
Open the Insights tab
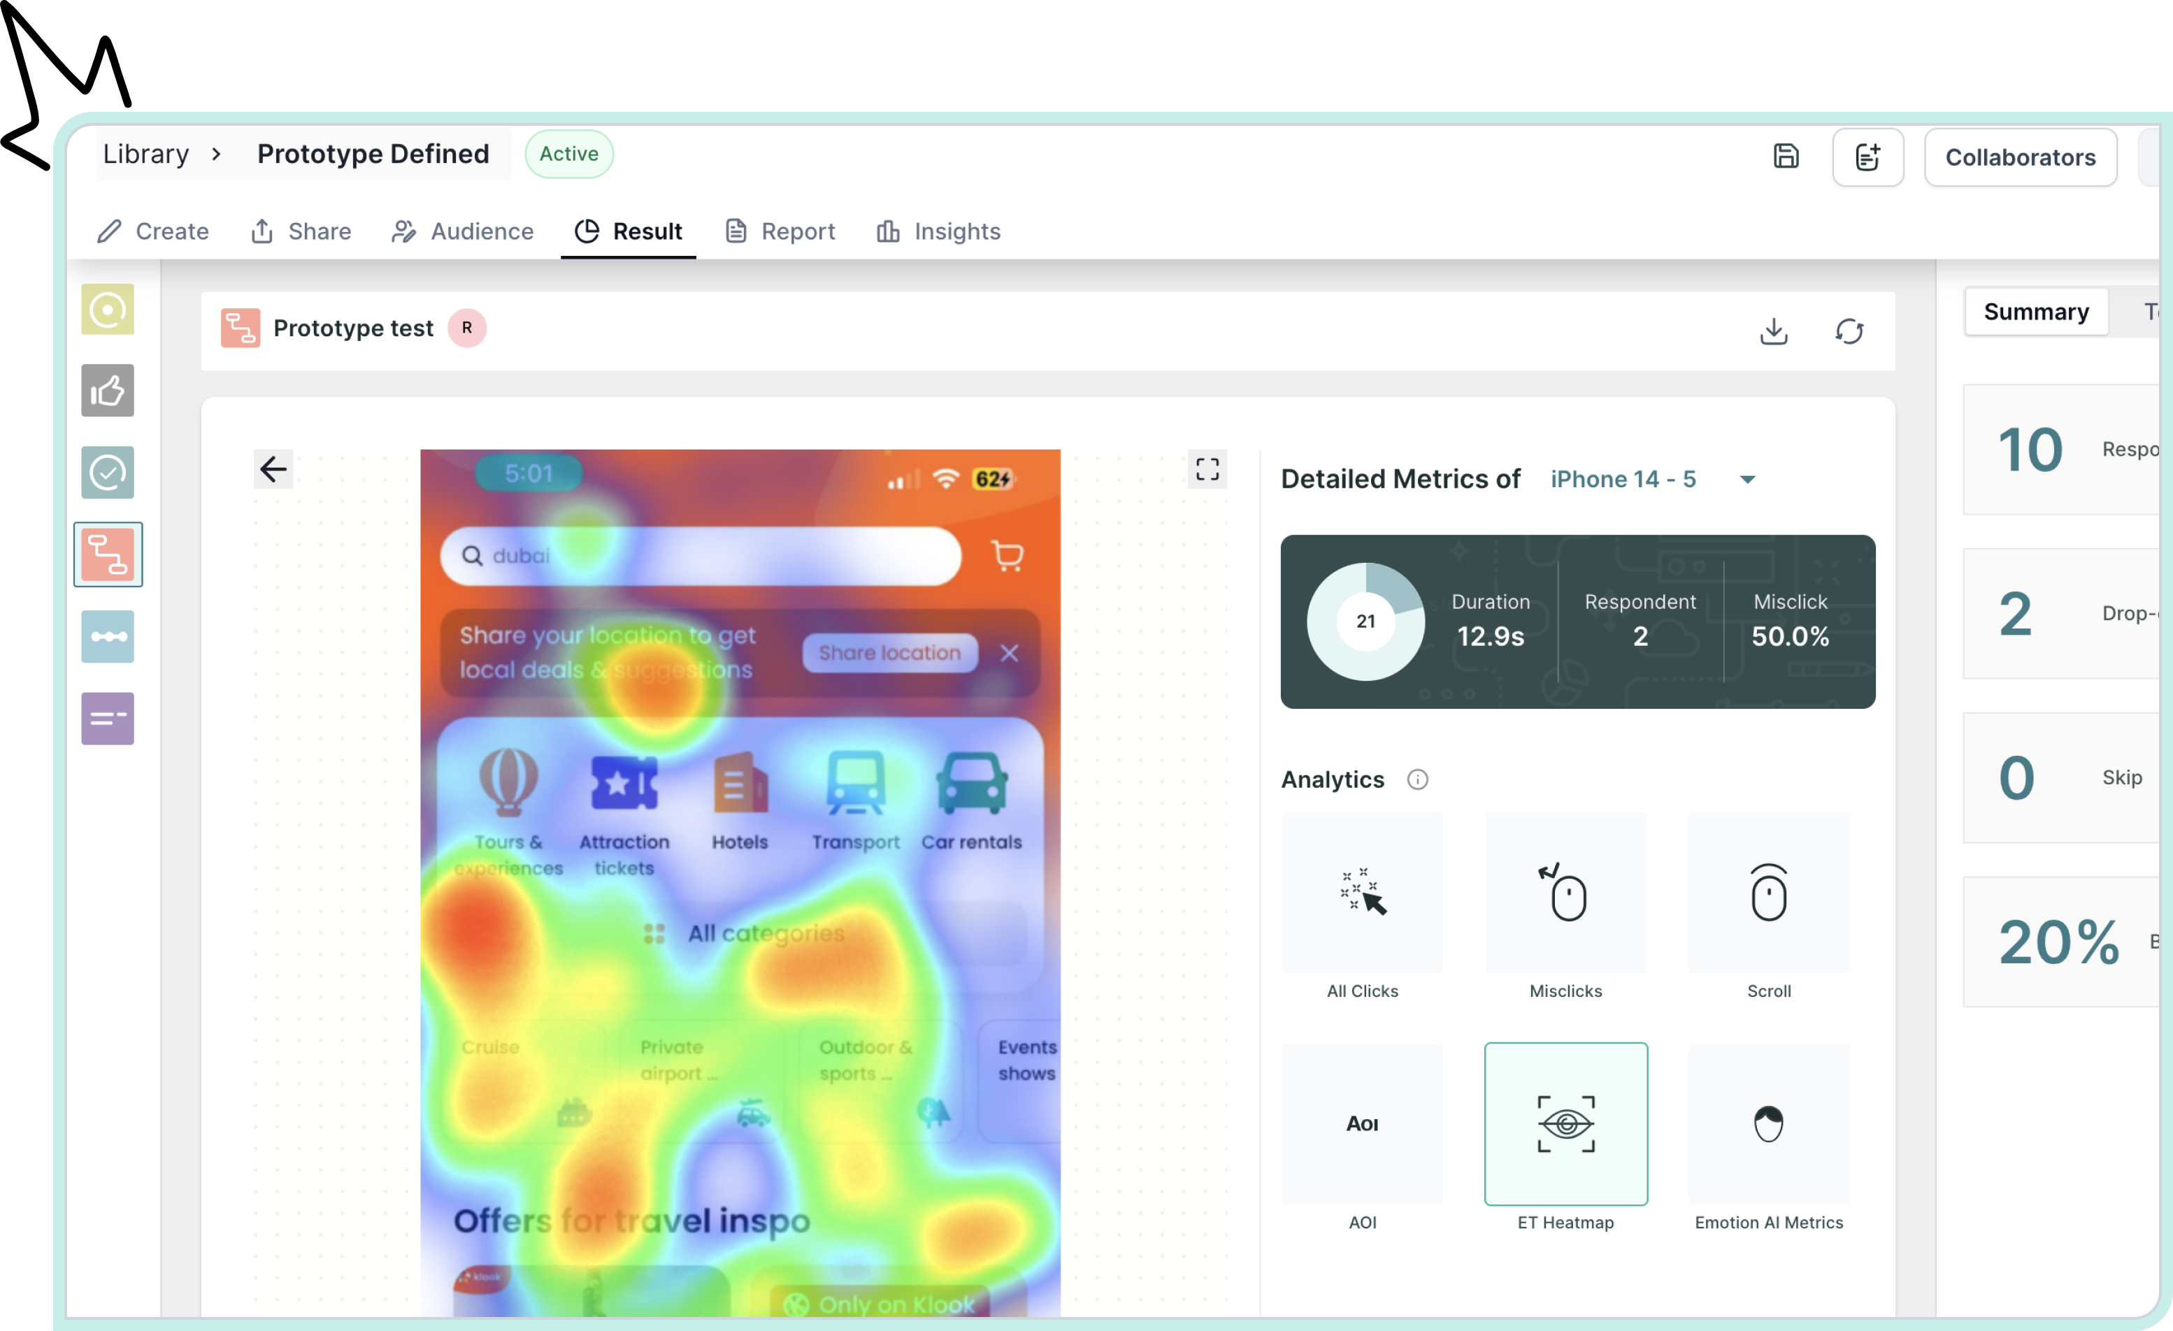(x=938, y=231)
